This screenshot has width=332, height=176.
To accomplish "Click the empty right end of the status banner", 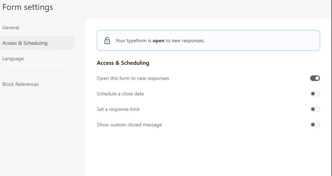I will pos(282,40).
